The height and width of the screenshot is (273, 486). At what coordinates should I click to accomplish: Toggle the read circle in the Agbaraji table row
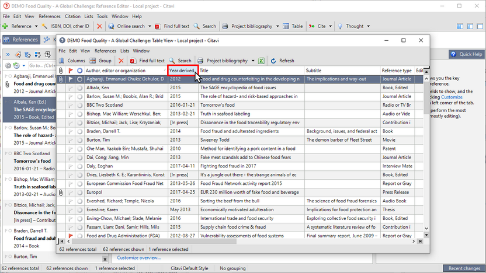pyautogui.click(x=79, y=79)
